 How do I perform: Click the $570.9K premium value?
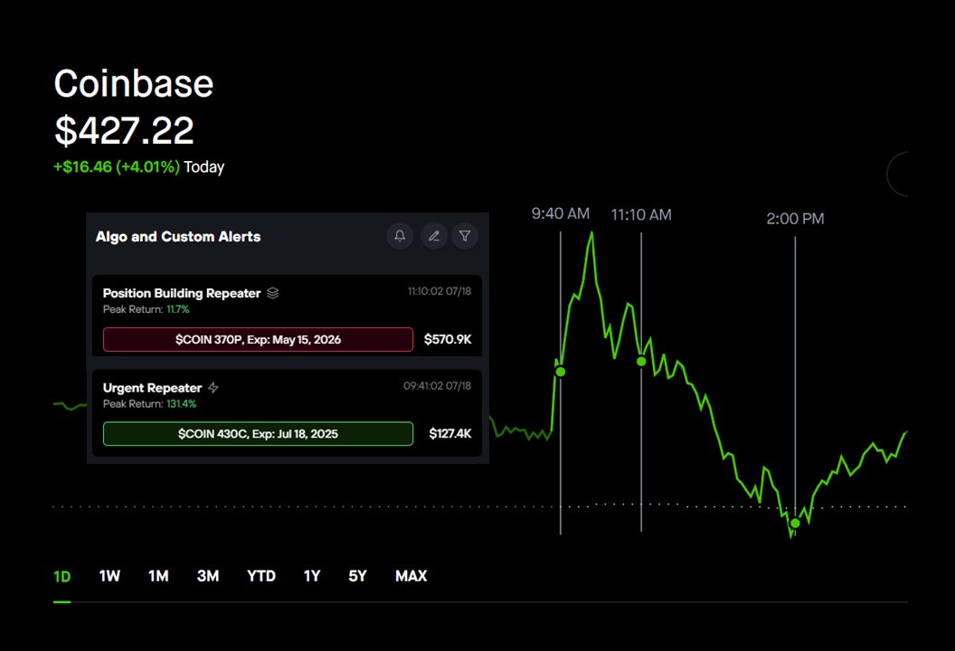448,339
